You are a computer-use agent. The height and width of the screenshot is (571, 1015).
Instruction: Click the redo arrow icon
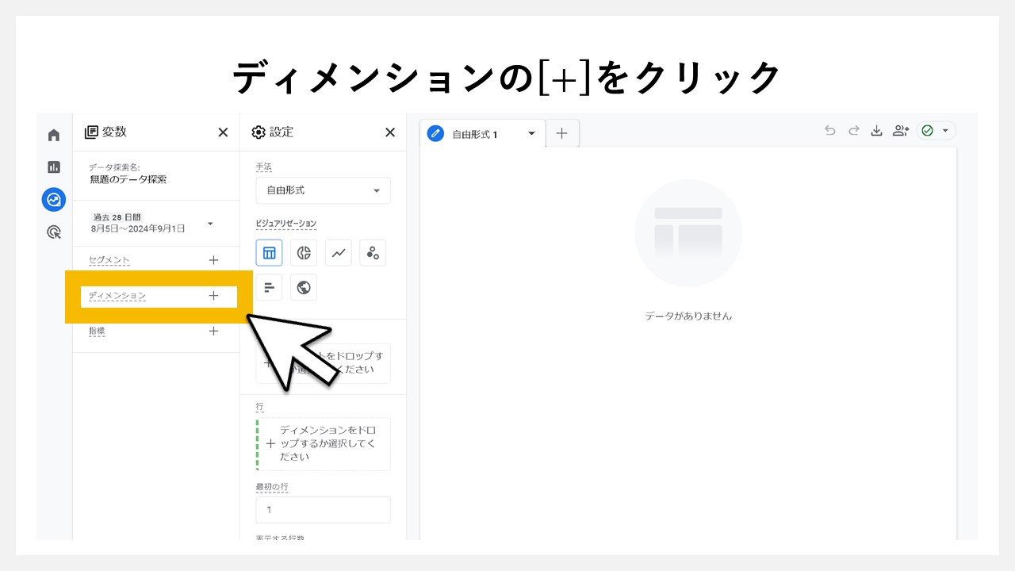853,132
